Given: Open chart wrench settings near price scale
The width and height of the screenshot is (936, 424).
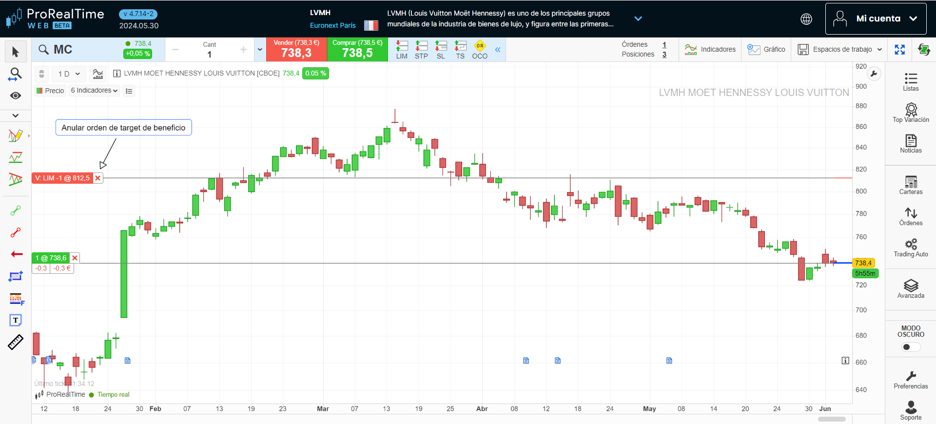Looking at the screenshot, I should pos(874,74).
